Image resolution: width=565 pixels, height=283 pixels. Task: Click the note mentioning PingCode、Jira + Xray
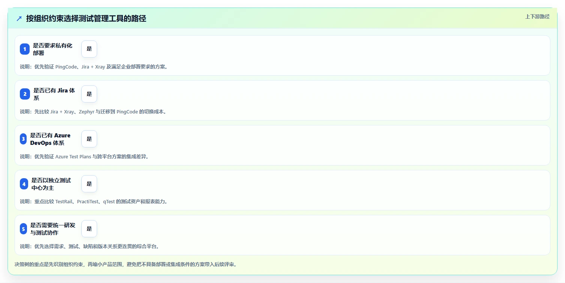pyautogui.click(x=94, y=67)
